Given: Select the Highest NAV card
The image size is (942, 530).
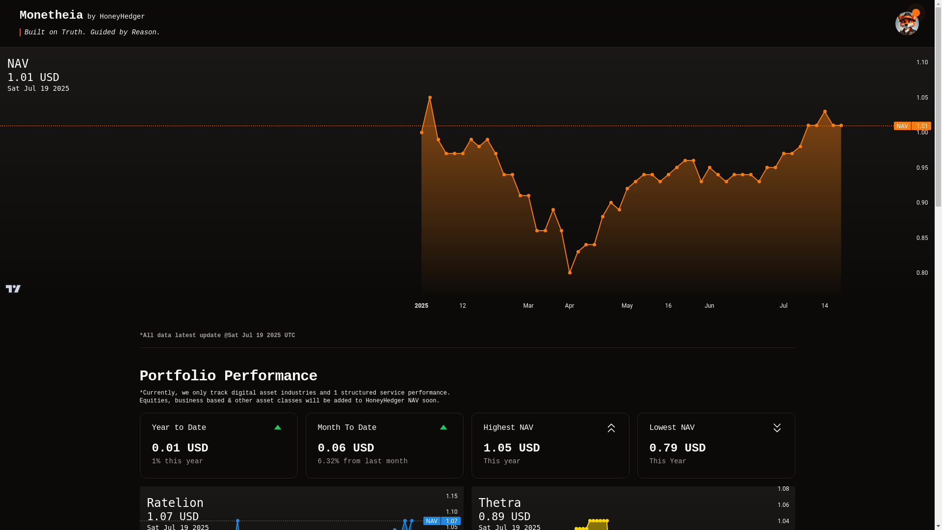Looking at the screenshot, I should (550, 446).
